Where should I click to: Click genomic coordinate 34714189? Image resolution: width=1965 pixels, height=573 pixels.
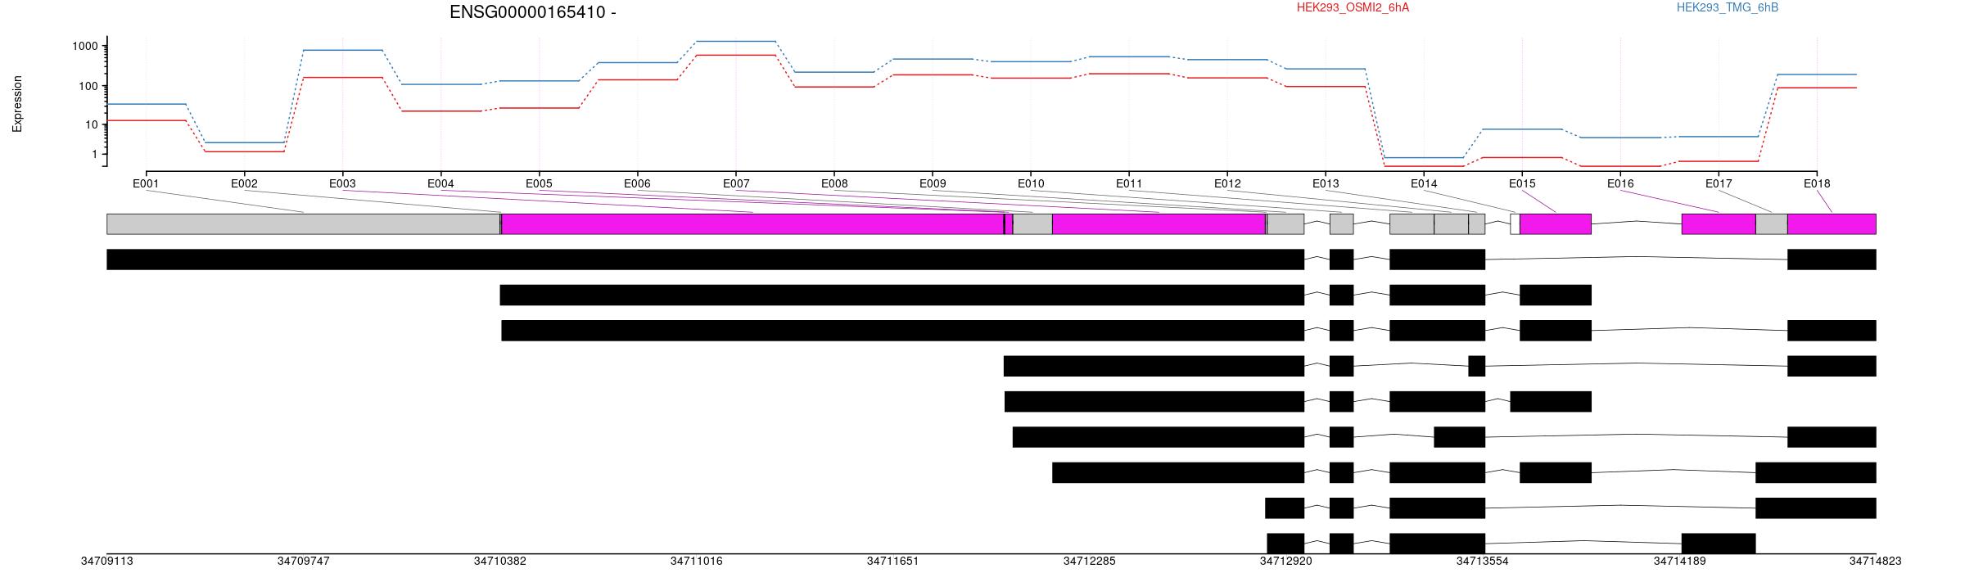pyautogui.click(x=1680, y=562)
